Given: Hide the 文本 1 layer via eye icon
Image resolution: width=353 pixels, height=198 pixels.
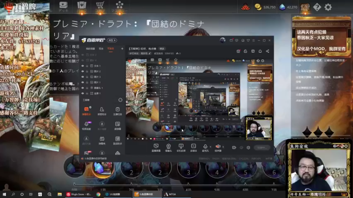Looking at the screenshot, I should (x=83, y=66).
